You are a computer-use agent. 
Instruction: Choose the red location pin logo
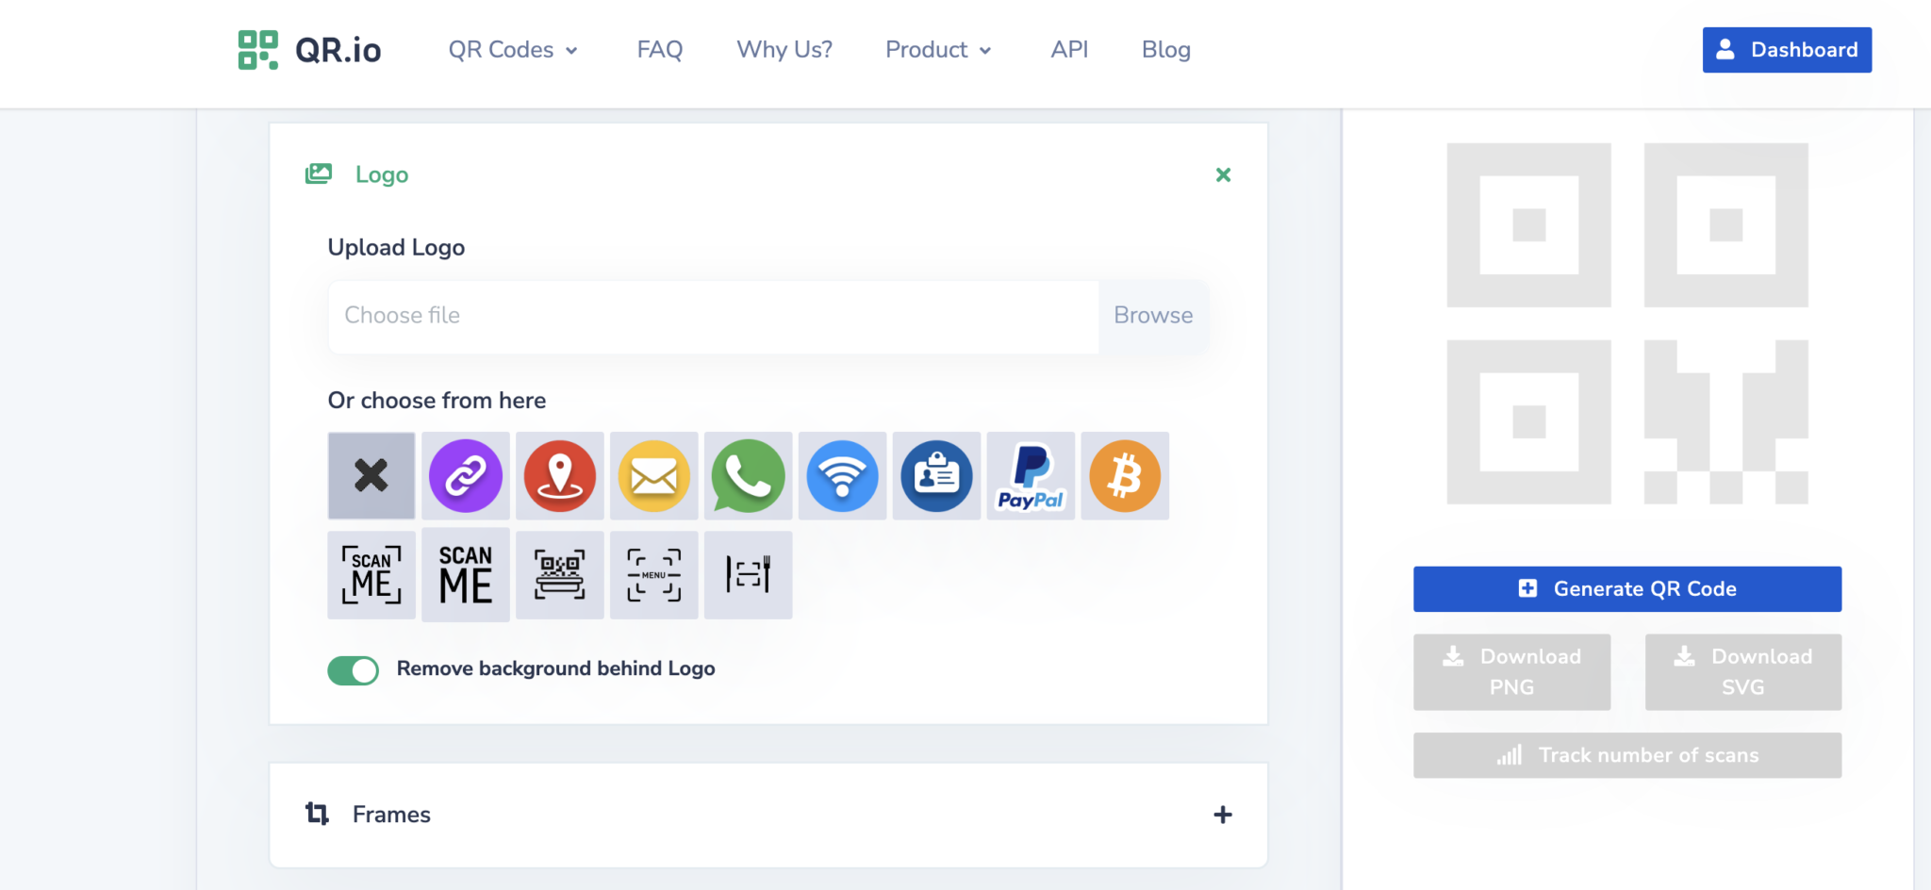pos(559,476)
